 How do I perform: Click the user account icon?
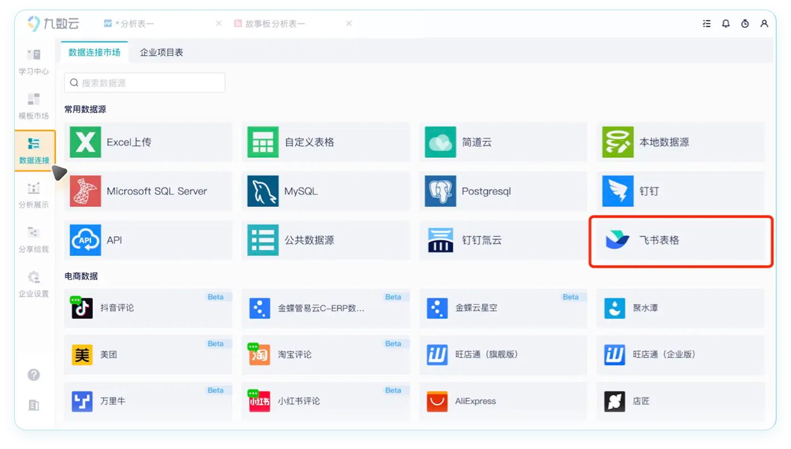click(764, 23)
